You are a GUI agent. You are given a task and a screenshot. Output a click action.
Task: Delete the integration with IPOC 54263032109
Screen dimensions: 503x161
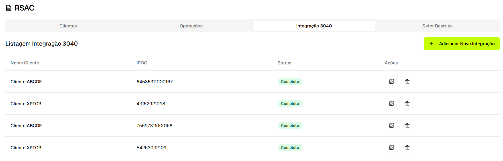click(x=407, y=148)
